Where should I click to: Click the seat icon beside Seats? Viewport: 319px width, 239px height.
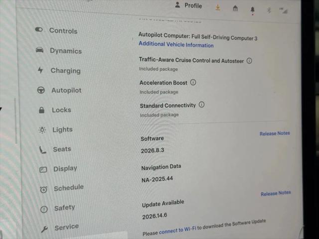43,150
